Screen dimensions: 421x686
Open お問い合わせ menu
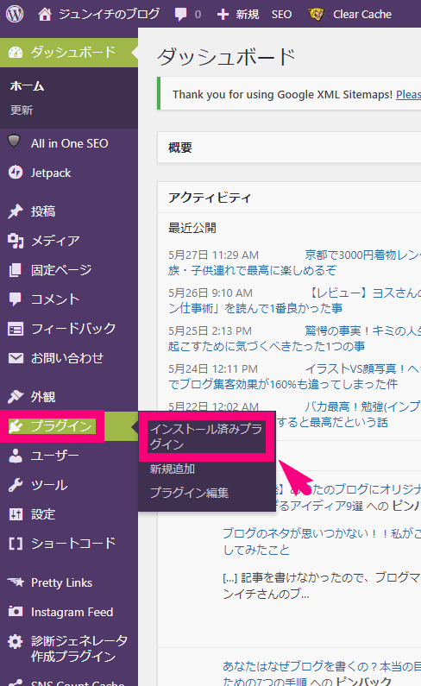tap(67, 358)
